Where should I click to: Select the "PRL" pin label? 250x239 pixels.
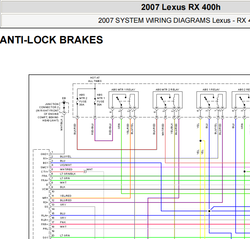[x=46, y=229]
